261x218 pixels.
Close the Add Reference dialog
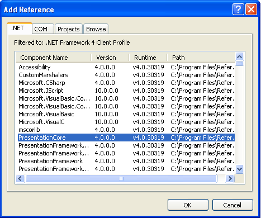tap(251, 9)
